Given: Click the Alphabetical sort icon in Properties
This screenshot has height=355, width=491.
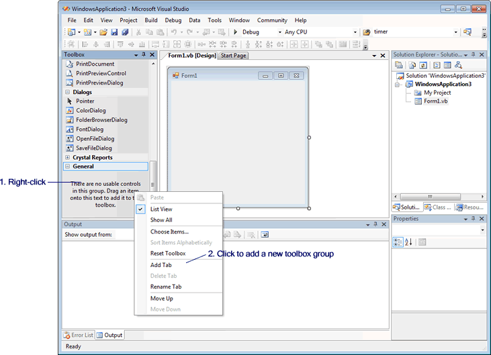Looking at the screenshot, I should point(408,242).
